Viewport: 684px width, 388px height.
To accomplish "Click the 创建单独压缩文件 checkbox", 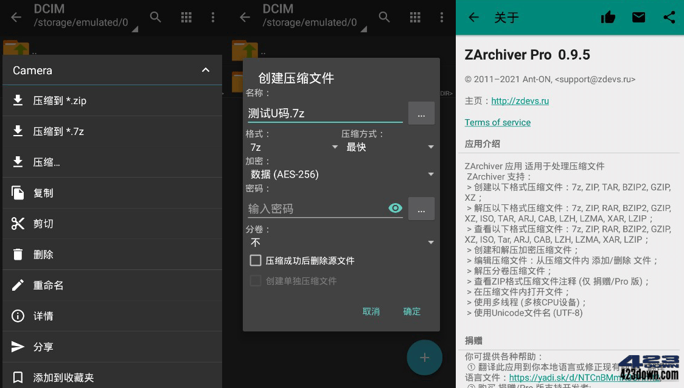I will 256,280.
